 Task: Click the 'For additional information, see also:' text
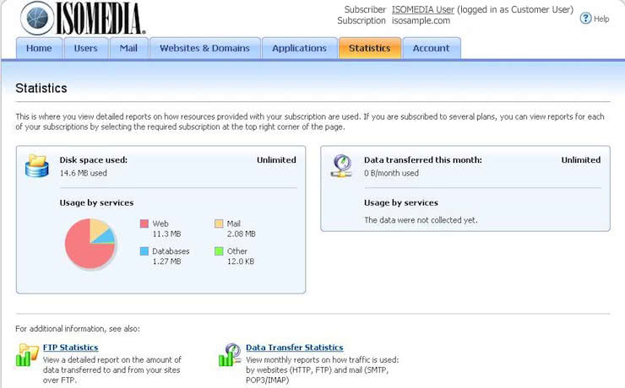click(78, 329)
